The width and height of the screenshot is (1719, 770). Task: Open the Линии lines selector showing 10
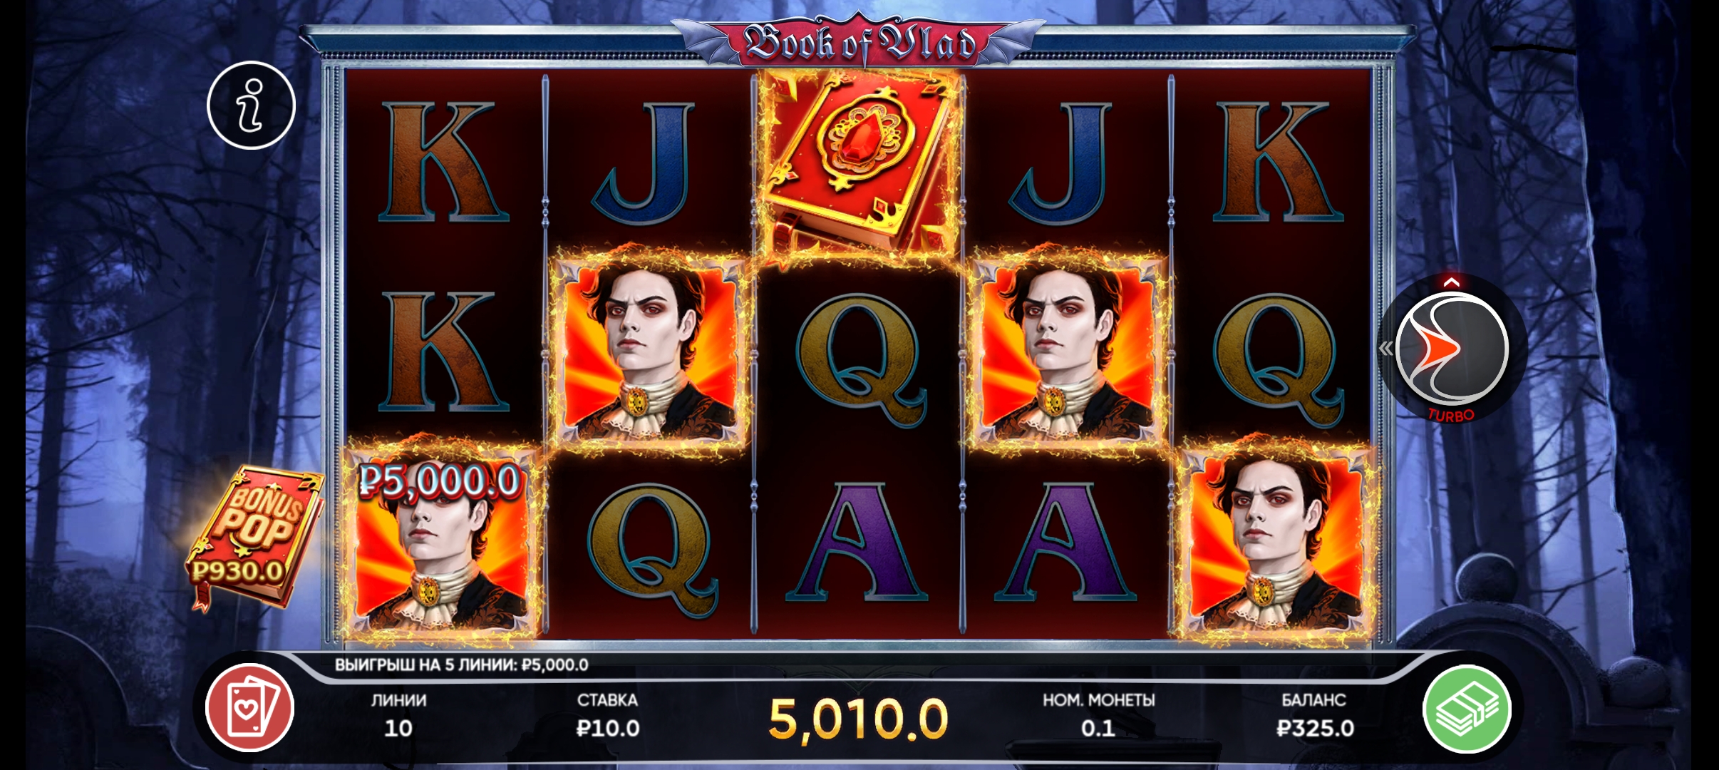click(398, 715)
